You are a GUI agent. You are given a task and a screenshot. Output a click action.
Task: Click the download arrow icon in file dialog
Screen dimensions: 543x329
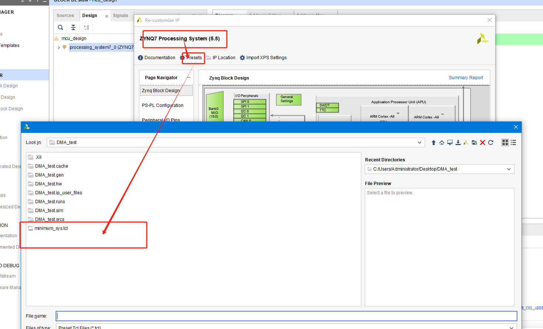coord(458,142)
